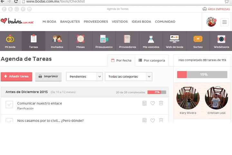Click the Instagram social icon

coord(29,9)
